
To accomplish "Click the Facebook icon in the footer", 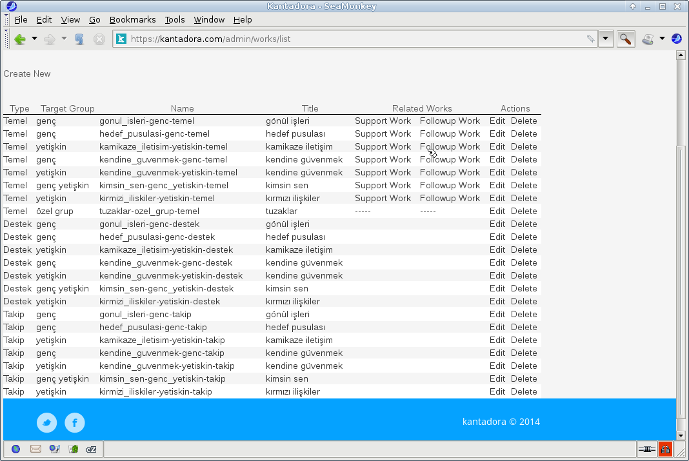I will coord(75,422).
